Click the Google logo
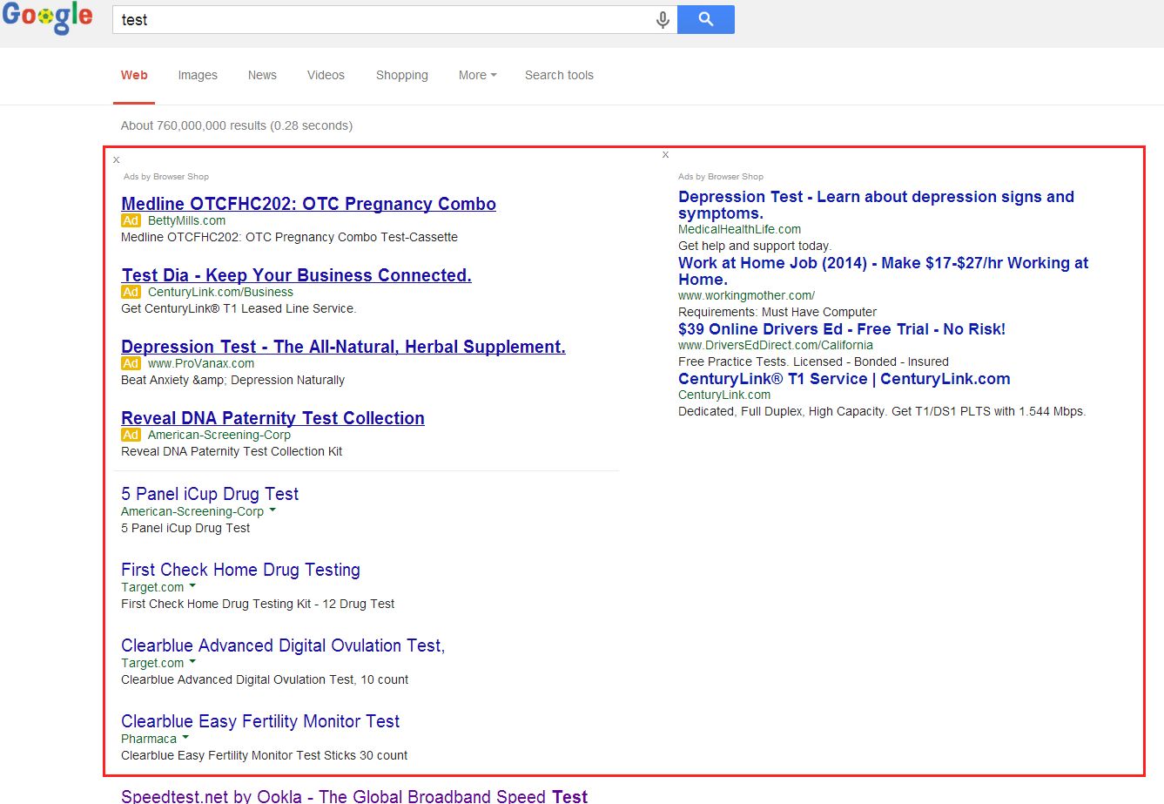1164x804 pixels. tap(47, 17)
